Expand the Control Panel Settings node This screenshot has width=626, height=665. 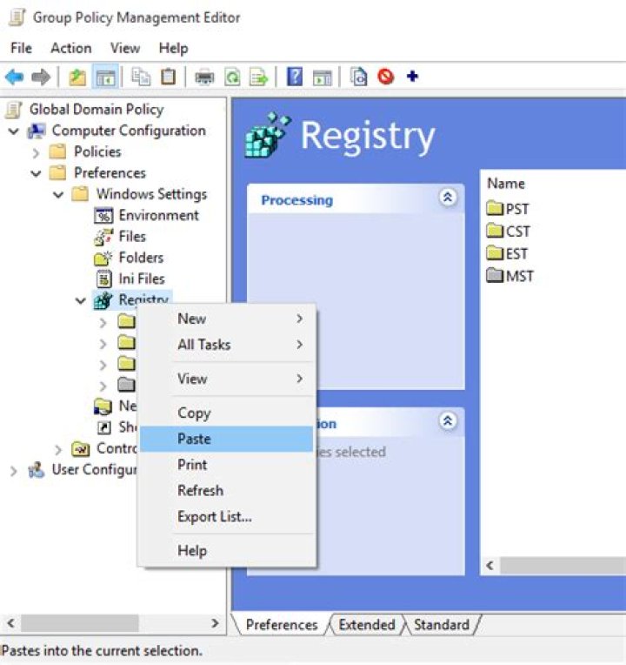coord(58,449)
